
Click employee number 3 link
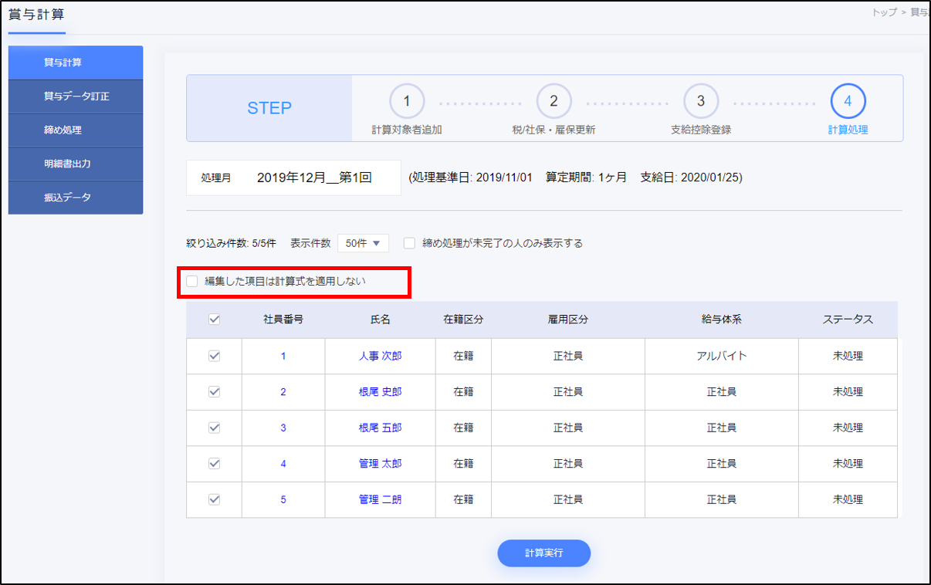coord(283,428)
